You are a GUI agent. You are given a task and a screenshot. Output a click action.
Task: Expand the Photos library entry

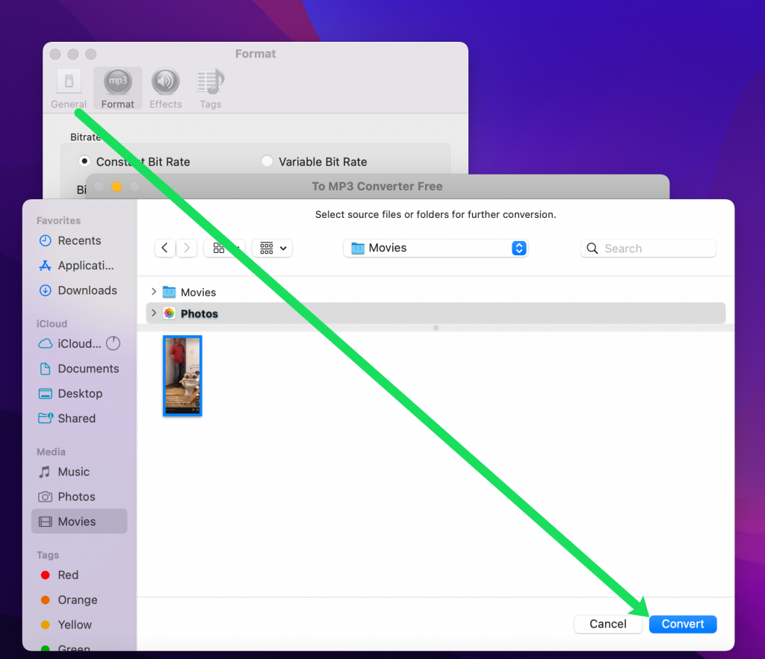(x=153, y=313)
